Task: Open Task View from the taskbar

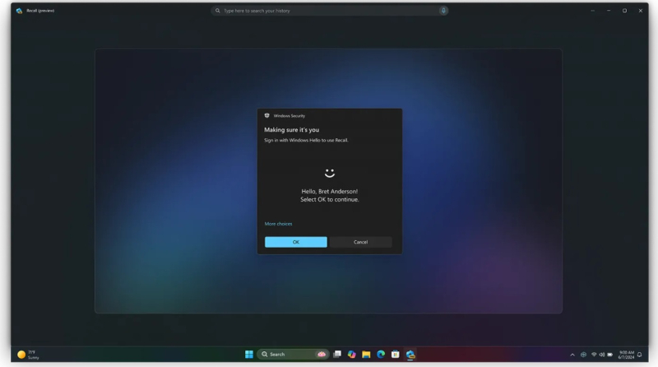Action: point(337,355)
